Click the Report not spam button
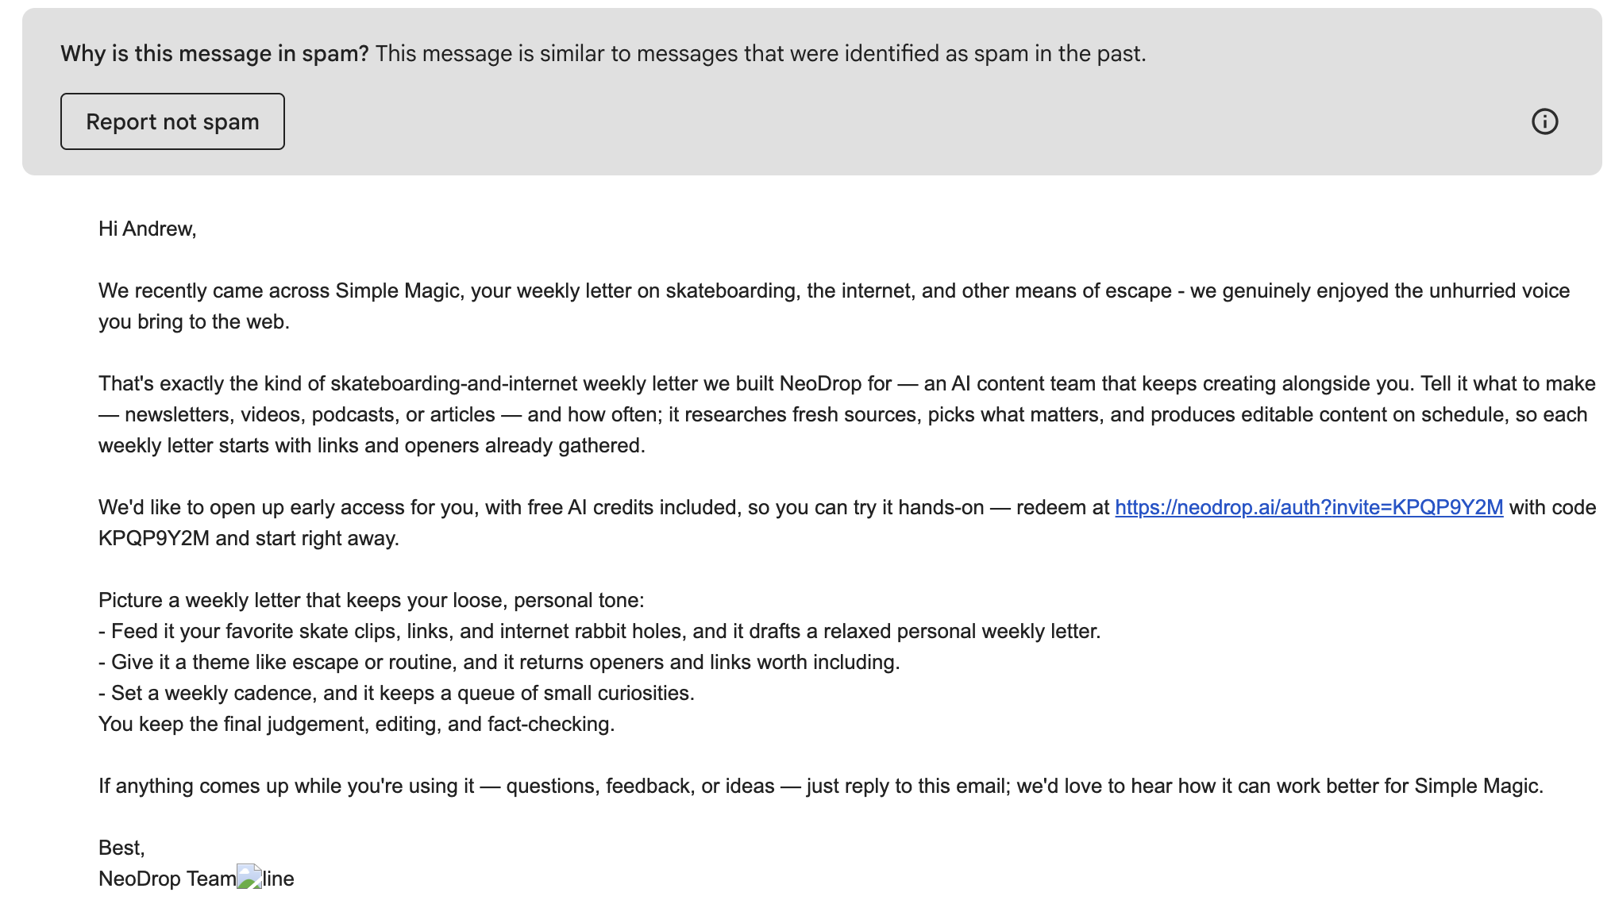Screen dimensions: 1615x900 (x=172, y=121)
